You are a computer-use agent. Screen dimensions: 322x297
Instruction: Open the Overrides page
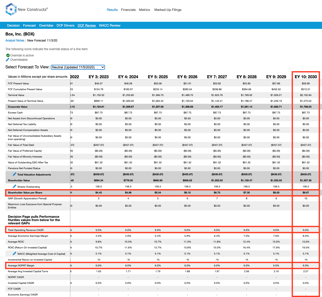pos(46,26)
